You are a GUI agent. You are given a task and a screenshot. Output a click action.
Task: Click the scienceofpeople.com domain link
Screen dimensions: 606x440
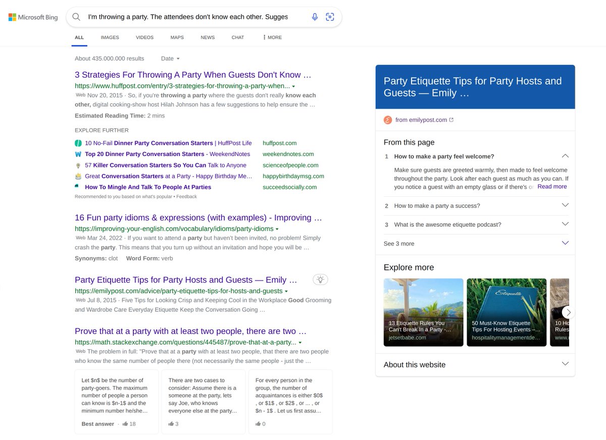290,166
